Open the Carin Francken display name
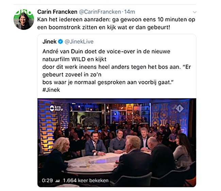Screen dimensions: 221x191 click(57, 12)
